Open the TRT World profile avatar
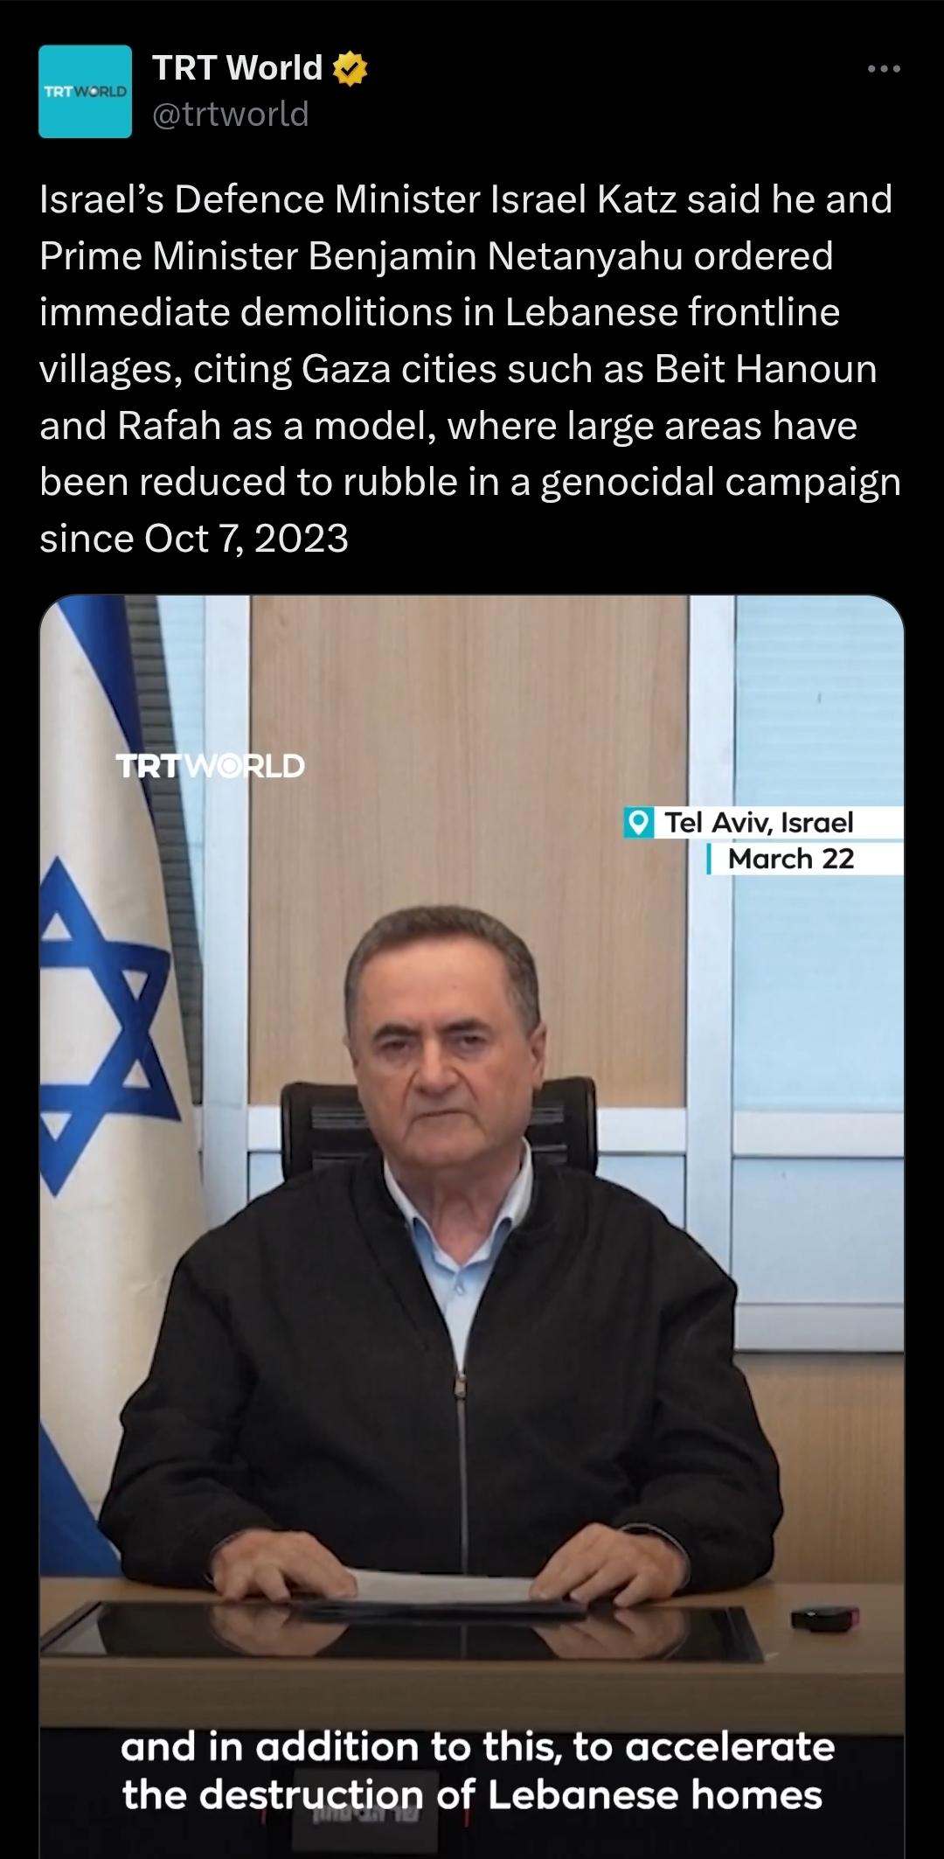 [x=85, y=92]
